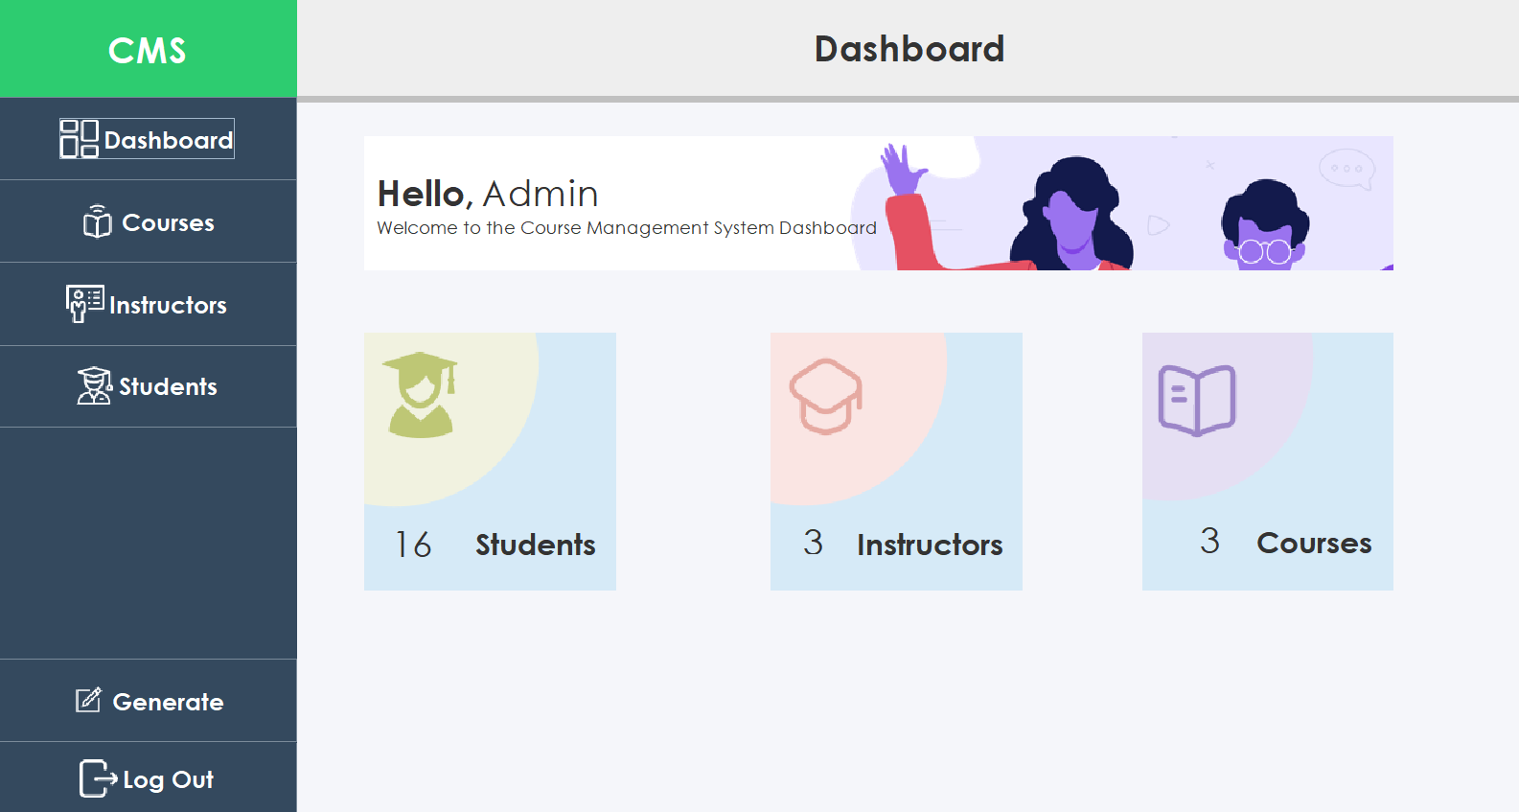Select the Students summary card

[490, 461]
